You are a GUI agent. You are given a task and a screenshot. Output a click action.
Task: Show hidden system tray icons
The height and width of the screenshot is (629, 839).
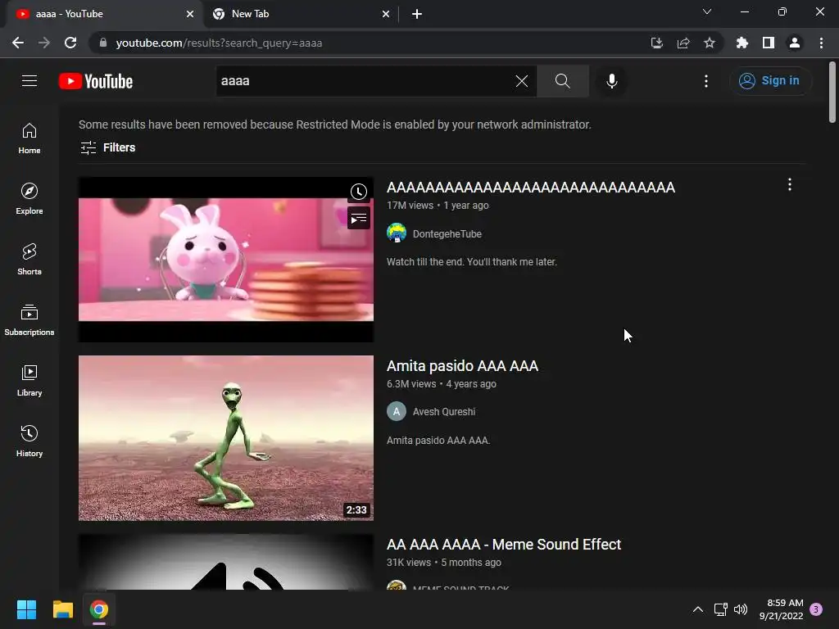click(x=698, y=609)
